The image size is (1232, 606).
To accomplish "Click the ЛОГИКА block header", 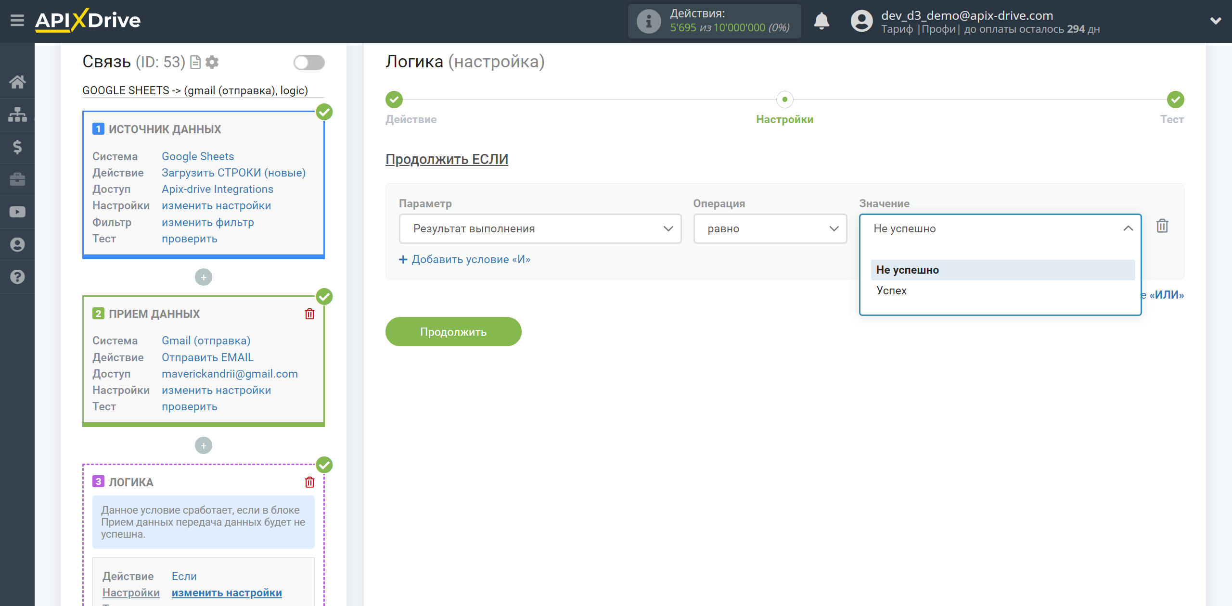I will tap(131, 482).
